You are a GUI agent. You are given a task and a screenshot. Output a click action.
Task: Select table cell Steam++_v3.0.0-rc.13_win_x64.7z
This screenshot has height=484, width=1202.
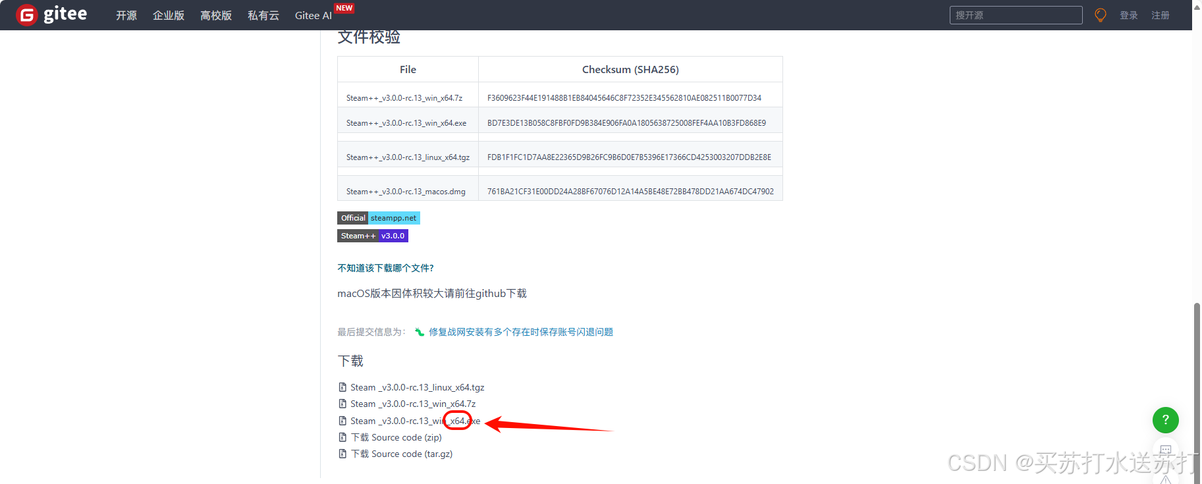(408, 95)
